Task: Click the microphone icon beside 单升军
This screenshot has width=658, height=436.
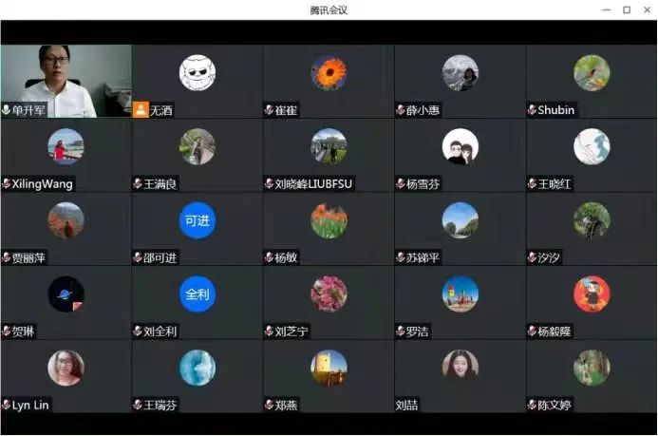Action: (x=6, y=110)
